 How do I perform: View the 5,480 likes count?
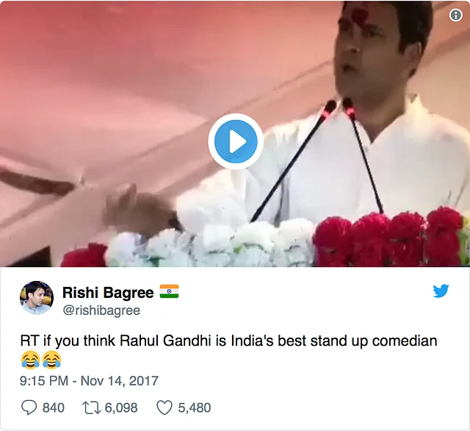tap(195, 408)
